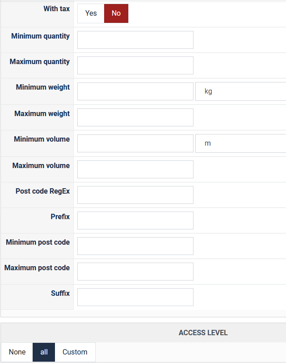Select No for With tax
286x363 pixels.
click(x=116, y=13)
